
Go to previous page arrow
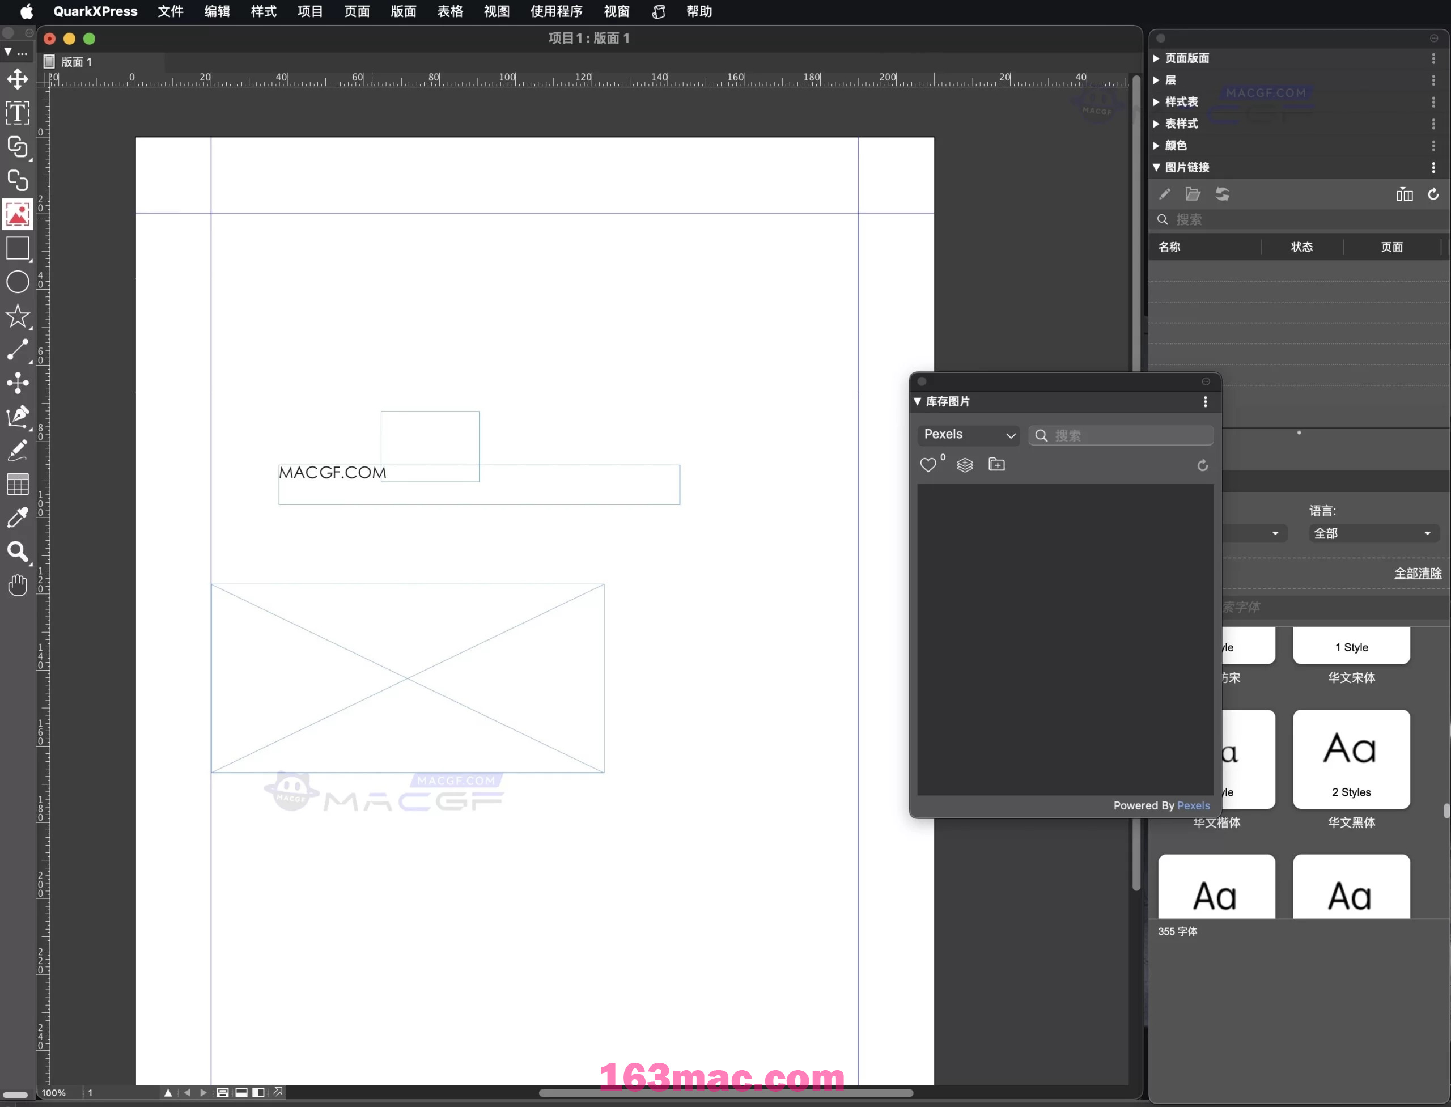(187, 1093)
